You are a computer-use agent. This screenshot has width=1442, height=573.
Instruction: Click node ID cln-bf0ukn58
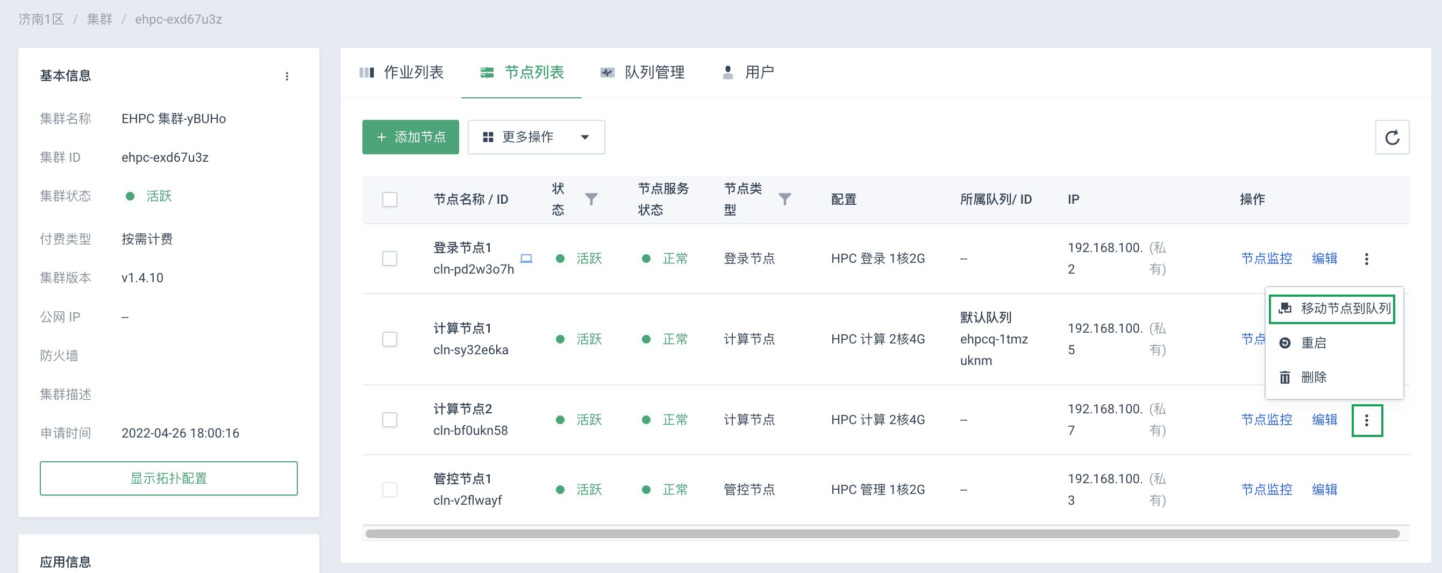coord(471,431)
